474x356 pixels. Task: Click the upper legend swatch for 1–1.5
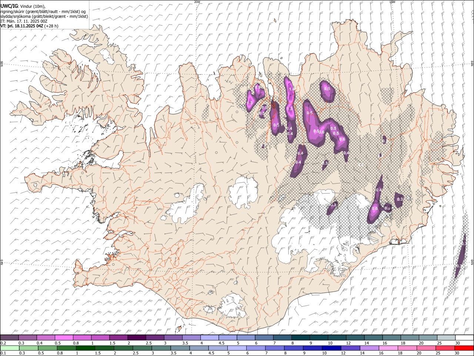pos(100,337)
